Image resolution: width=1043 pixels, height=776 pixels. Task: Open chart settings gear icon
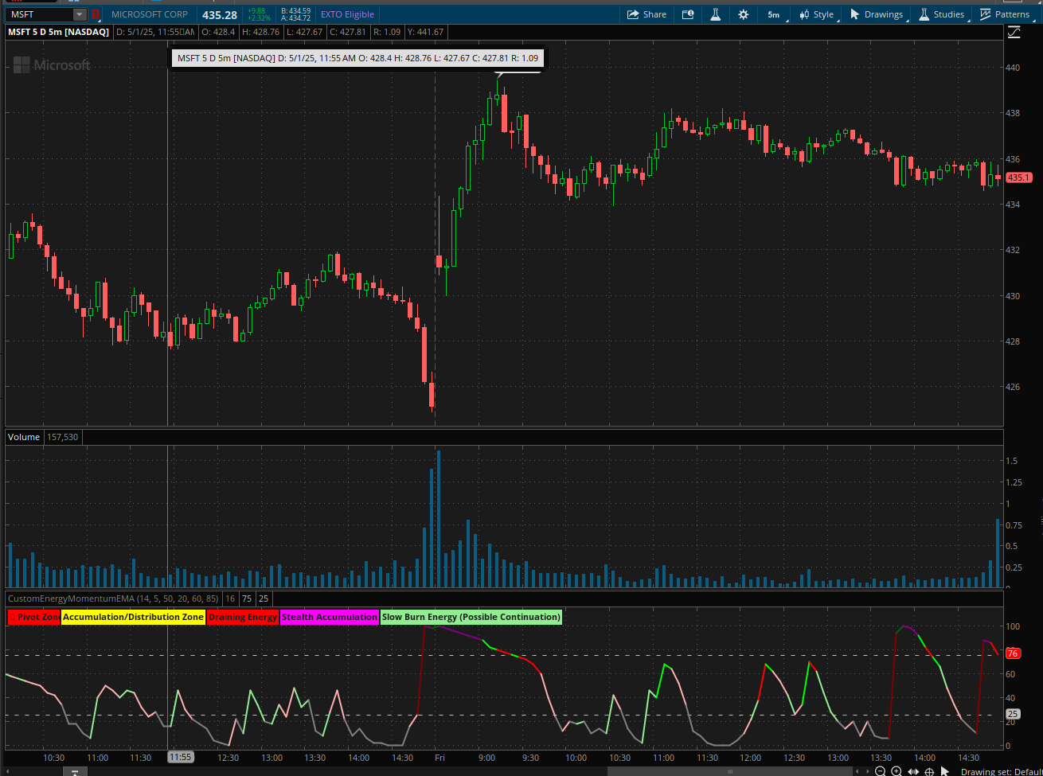click(743, 14)
